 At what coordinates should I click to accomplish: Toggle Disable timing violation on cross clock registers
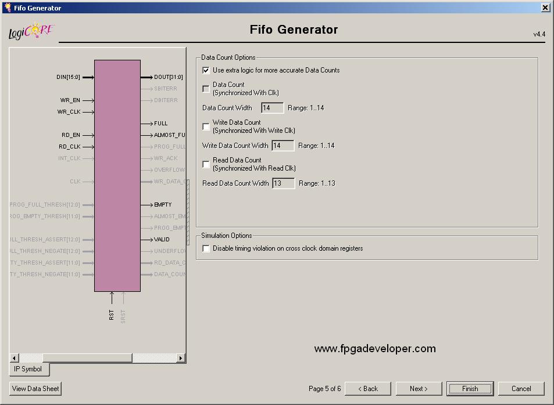(206, 248)
